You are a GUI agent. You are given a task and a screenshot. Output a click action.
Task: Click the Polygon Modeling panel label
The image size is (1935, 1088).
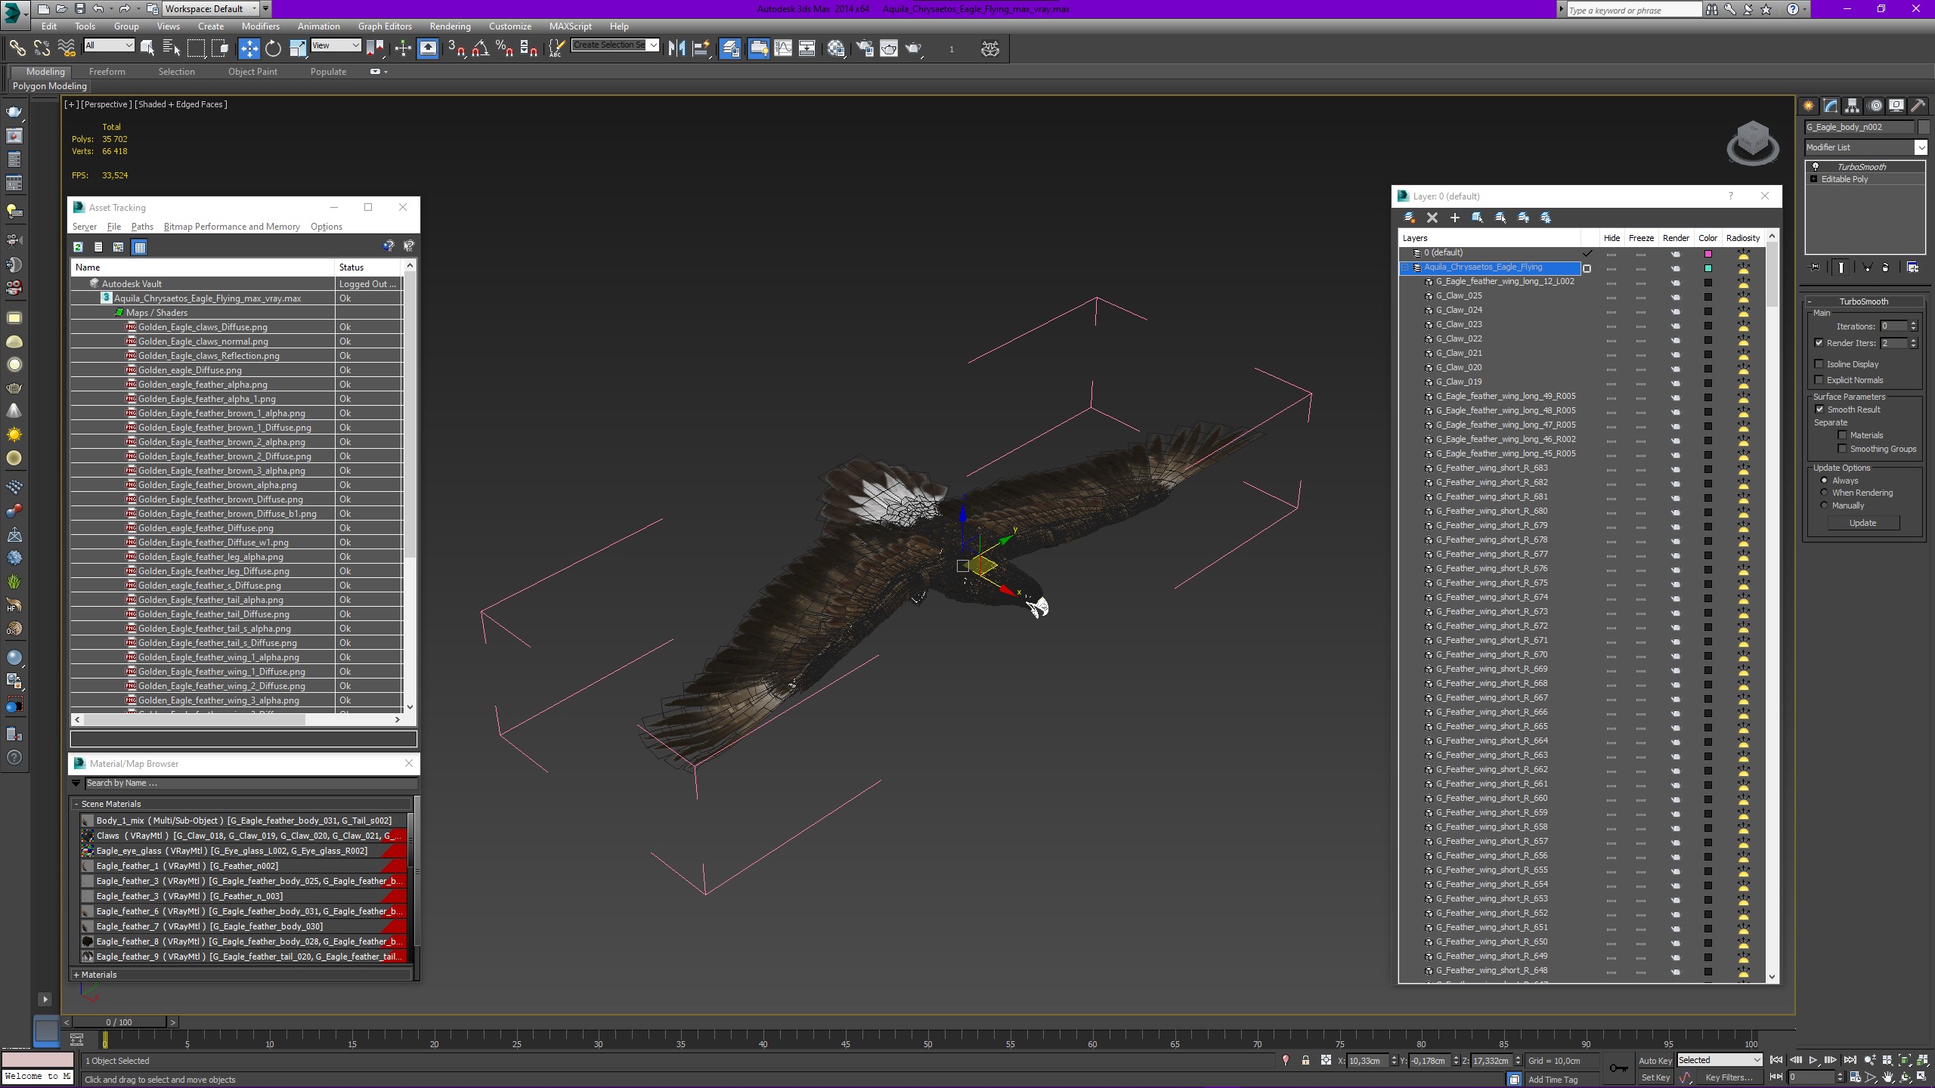[50, 86]
